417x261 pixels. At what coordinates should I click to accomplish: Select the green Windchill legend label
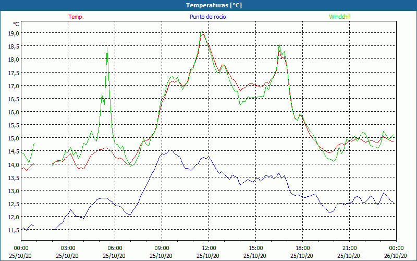pos(340,17)
